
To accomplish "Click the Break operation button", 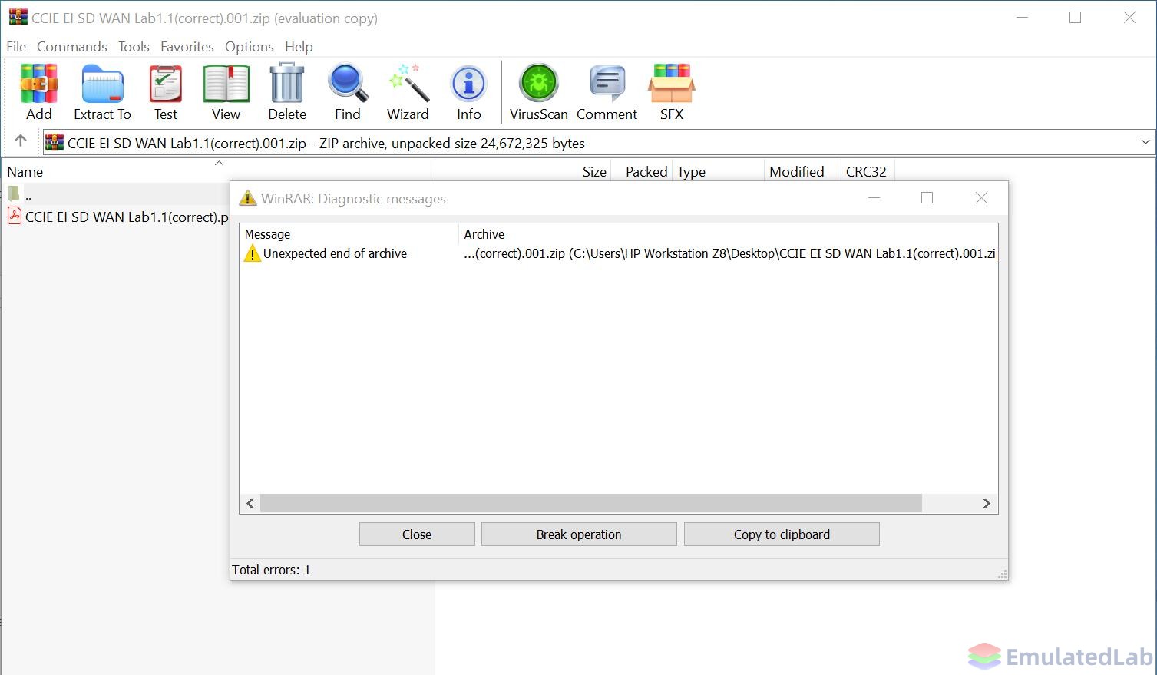I will pyautogui.click(x=579, y=534).
